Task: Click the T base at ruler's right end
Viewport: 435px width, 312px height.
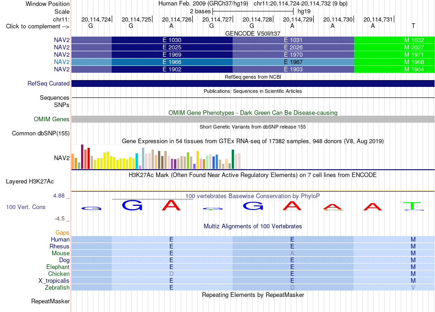Action: 413,26
